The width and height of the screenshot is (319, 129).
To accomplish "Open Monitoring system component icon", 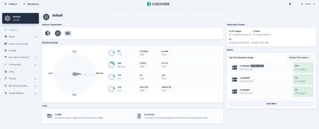I will 68,33.
